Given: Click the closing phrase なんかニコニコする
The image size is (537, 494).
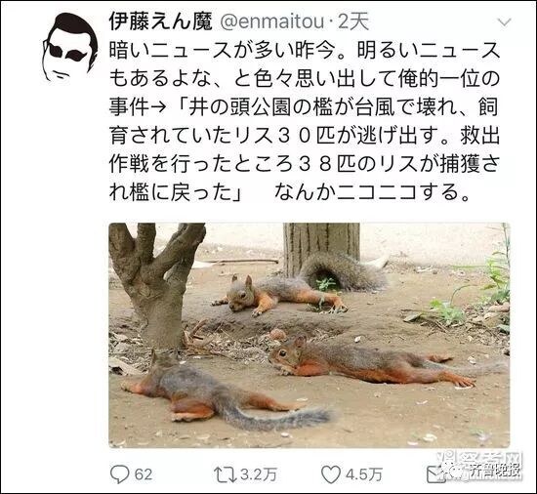Looking at the screenshot, I should tap(372, 192).
